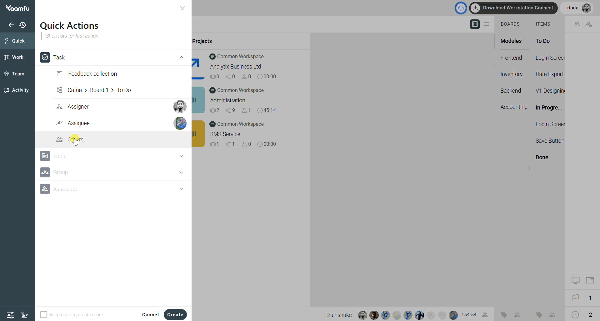The image size is (600, 321).
Task: Switch to kanban board view icon
Action: point(475,24)
